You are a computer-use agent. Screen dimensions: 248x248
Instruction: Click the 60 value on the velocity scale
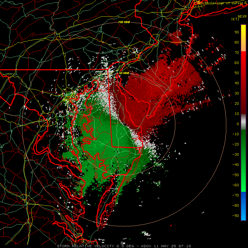pos(237,63)
